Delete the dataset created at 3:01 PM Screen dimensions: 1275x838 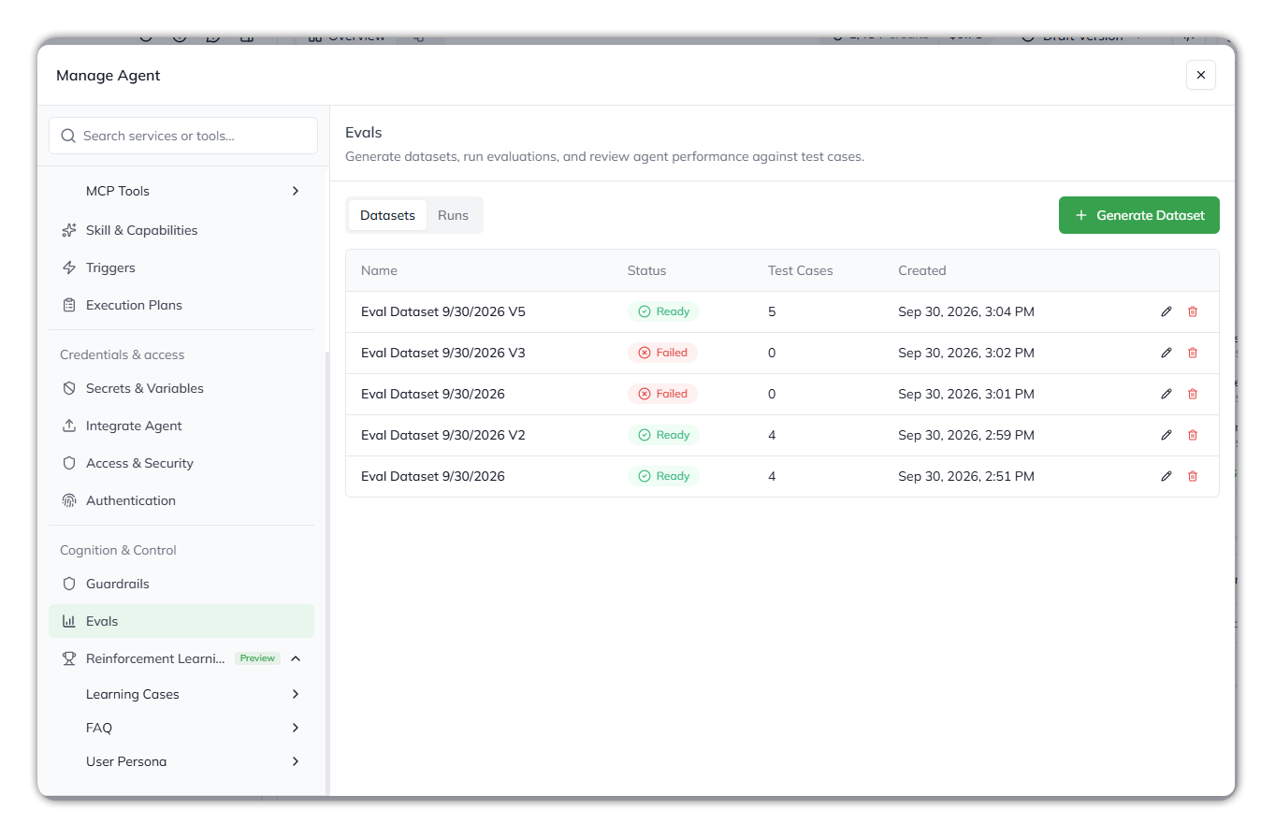coord(1193,394)
